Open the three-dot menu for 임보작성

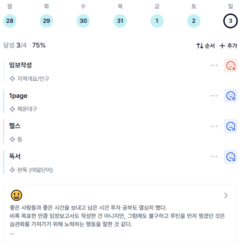[214, 65]
